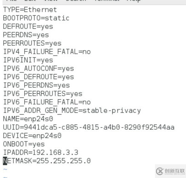This screenshot has width=186, height=178.
Task: Click on the PEERDNS=yes line
Action: tap(26, 35)
